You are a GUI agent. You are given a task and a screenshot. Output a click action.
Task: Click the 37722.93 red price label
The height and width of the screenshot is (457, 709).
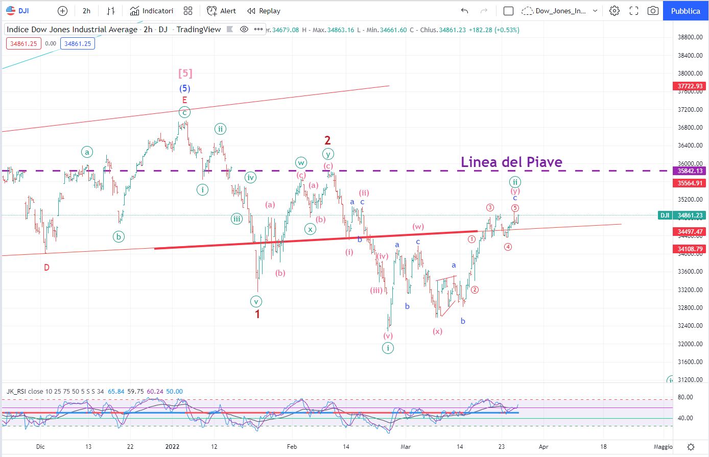coord(690,86)
